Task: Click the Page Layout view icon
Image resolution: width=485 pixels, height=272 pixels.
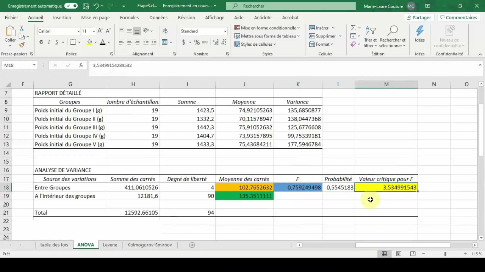Action: pos(399,254)
